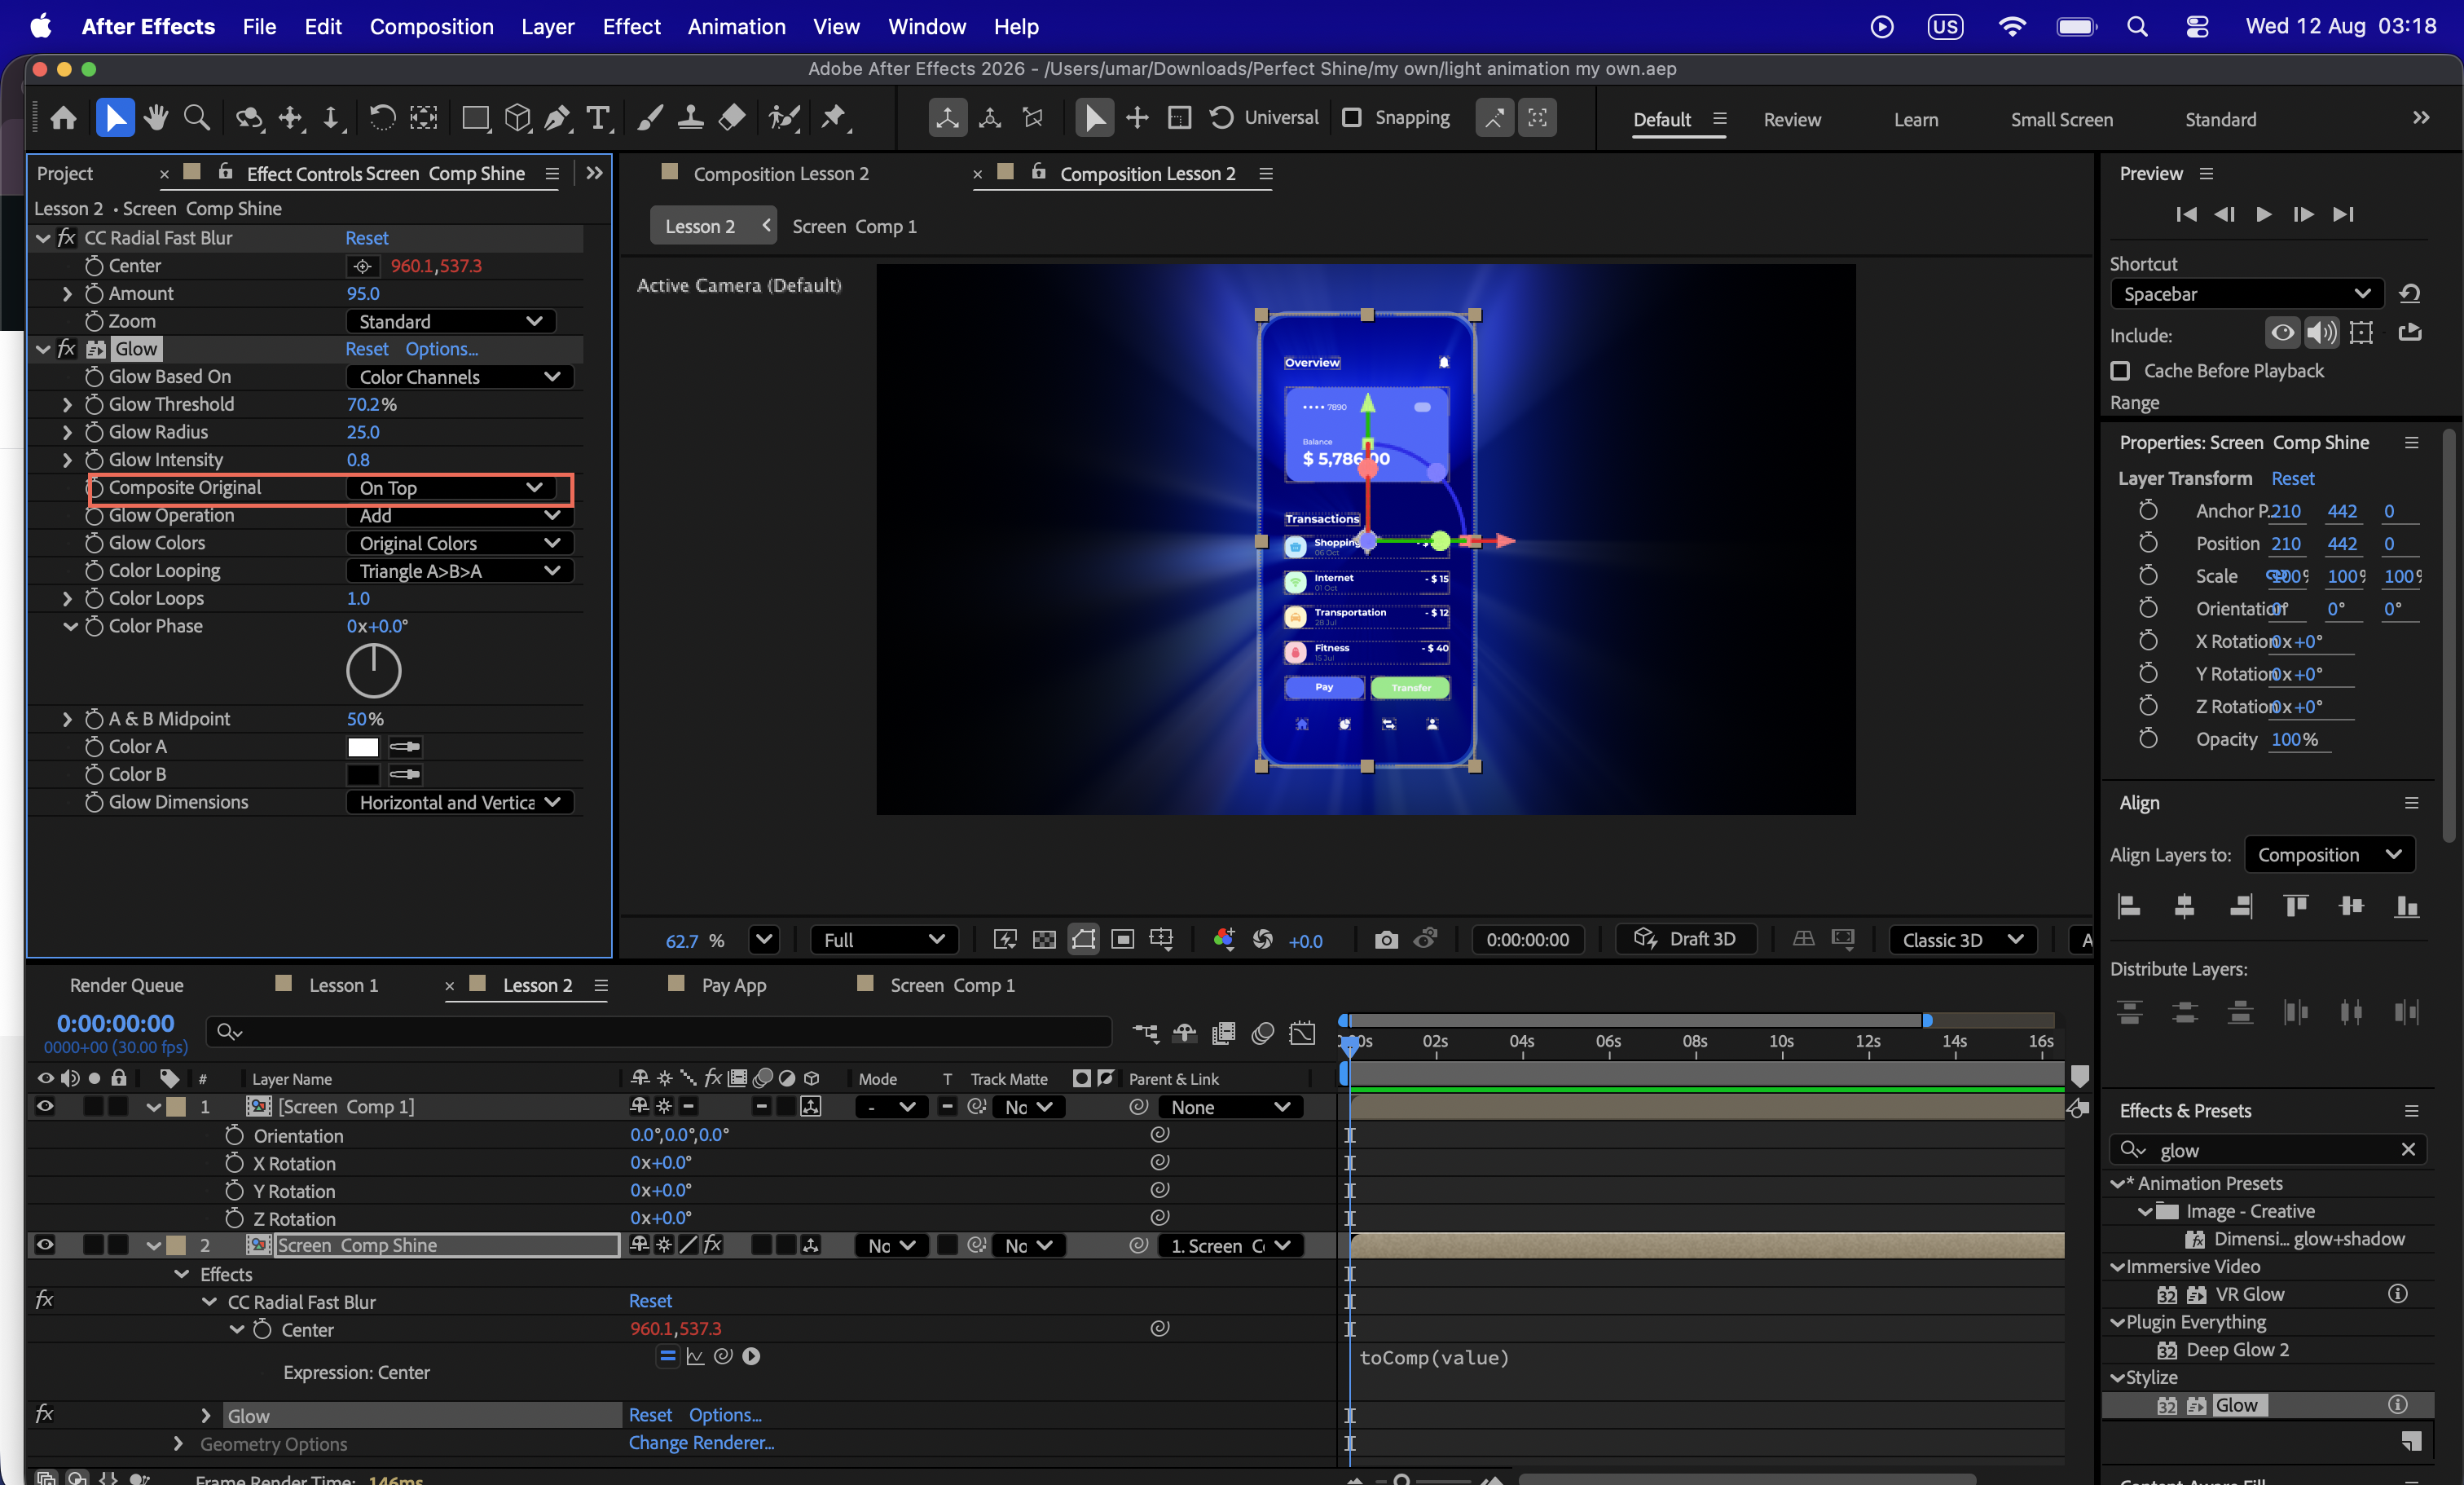Open the Spotlight search icon
The image size is (2464, 1485).
2137,26
